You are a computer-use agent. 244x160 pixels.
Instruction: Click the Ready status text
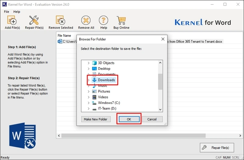tap(5, 158)
